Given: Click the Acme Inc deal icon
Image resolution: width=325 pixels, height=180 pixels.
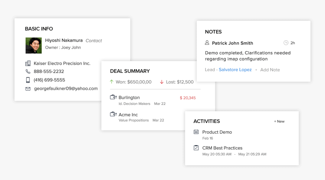Looking at the screenshot, I should point(113,114).
